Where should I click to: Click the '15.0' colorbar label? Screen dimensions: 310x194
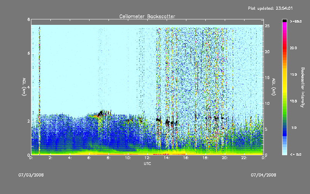pyautogui.click(x=294, y=74)
